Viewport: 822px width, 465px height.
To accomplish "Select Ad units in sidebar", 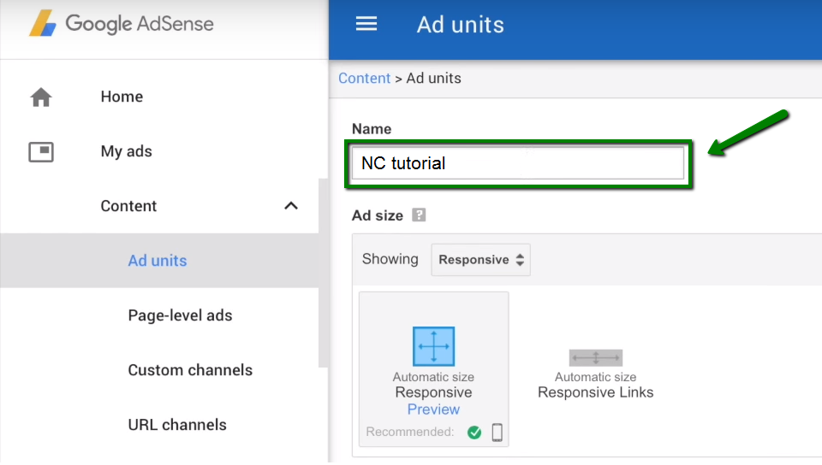I will [x=158, y=261].
